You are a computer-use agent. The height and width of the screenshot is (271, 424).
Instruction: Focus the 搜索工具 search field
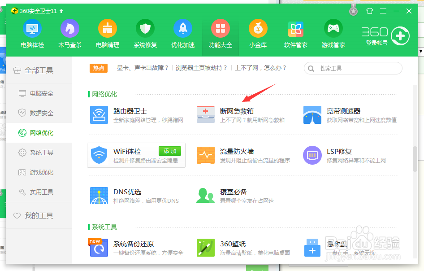click(x=353, y=68)
